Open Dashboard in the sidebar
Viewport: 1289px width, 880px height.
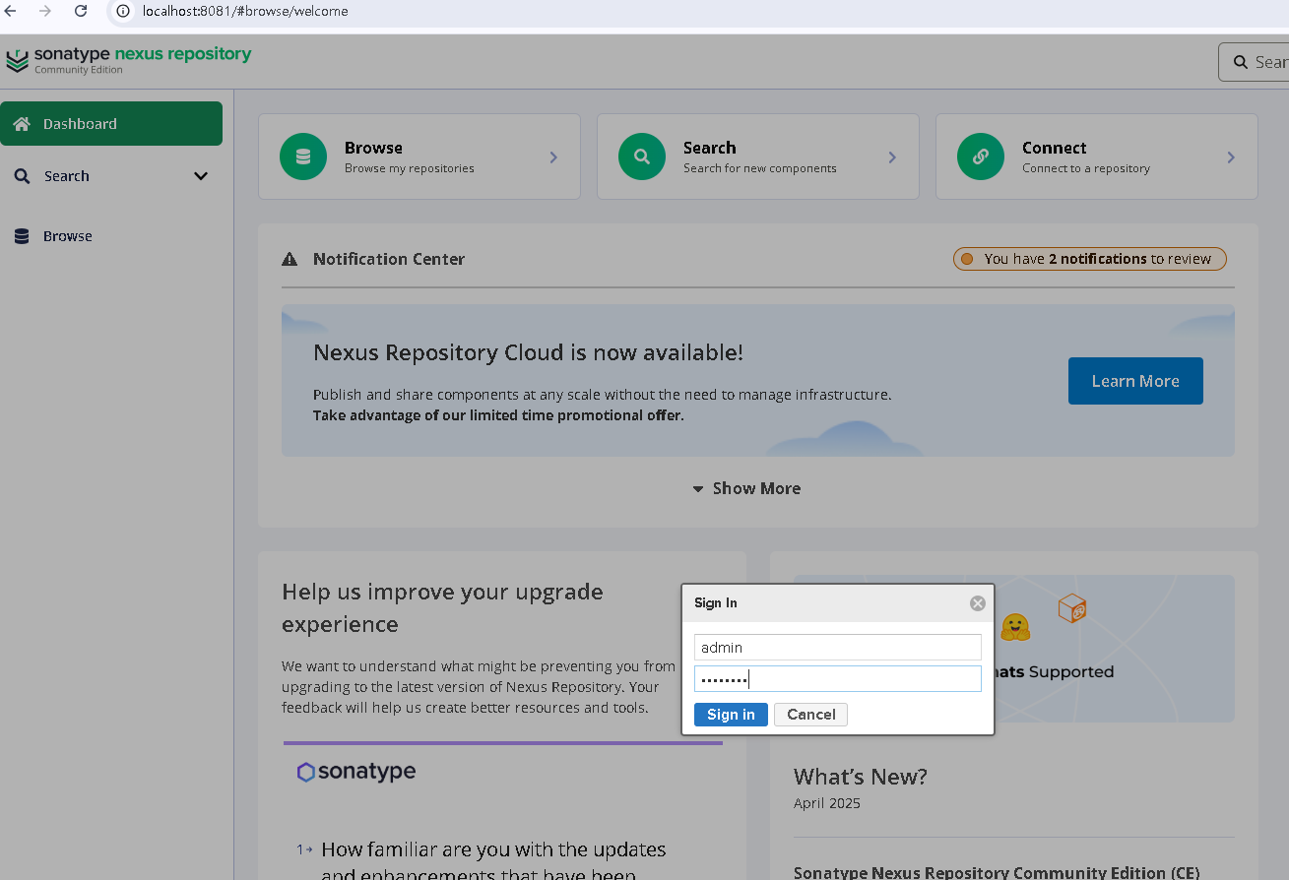[111, 124]
